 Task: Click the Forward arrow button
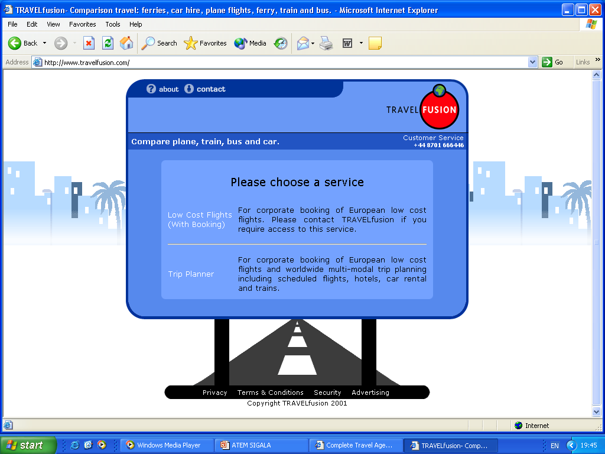pos(61,43)
